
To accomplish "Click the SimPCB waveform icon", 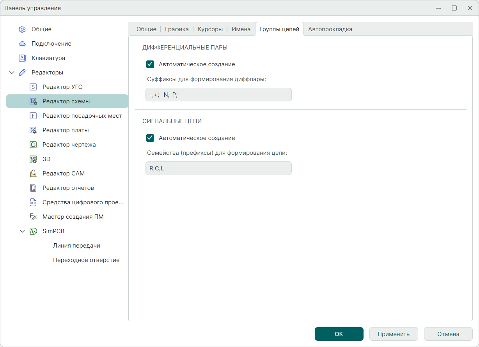I will [33, 231].
